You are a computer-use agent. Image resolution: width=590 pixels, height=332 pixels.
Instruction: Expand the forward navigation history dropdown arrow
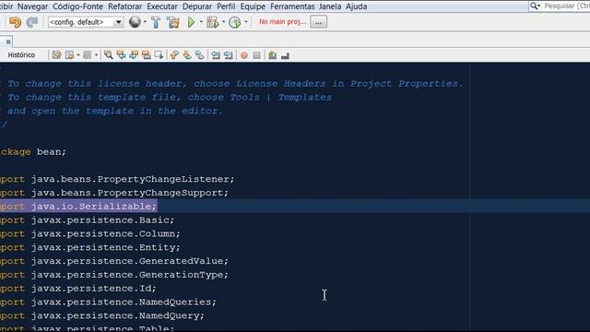click(x=96, y=55)
